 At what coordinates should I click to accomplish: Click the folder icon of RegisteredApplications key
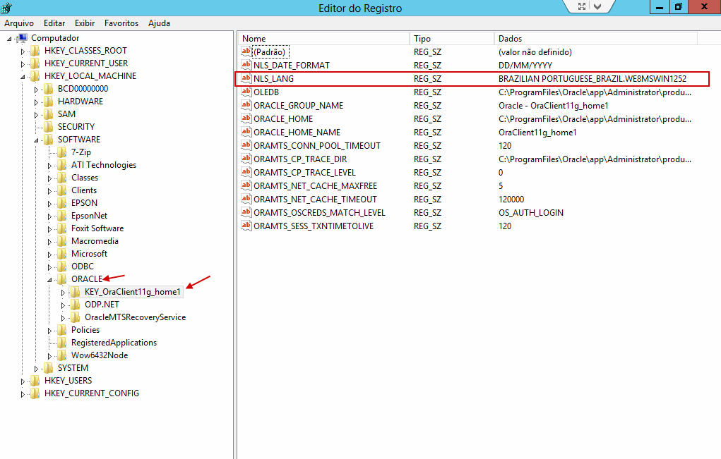point(61,343)
